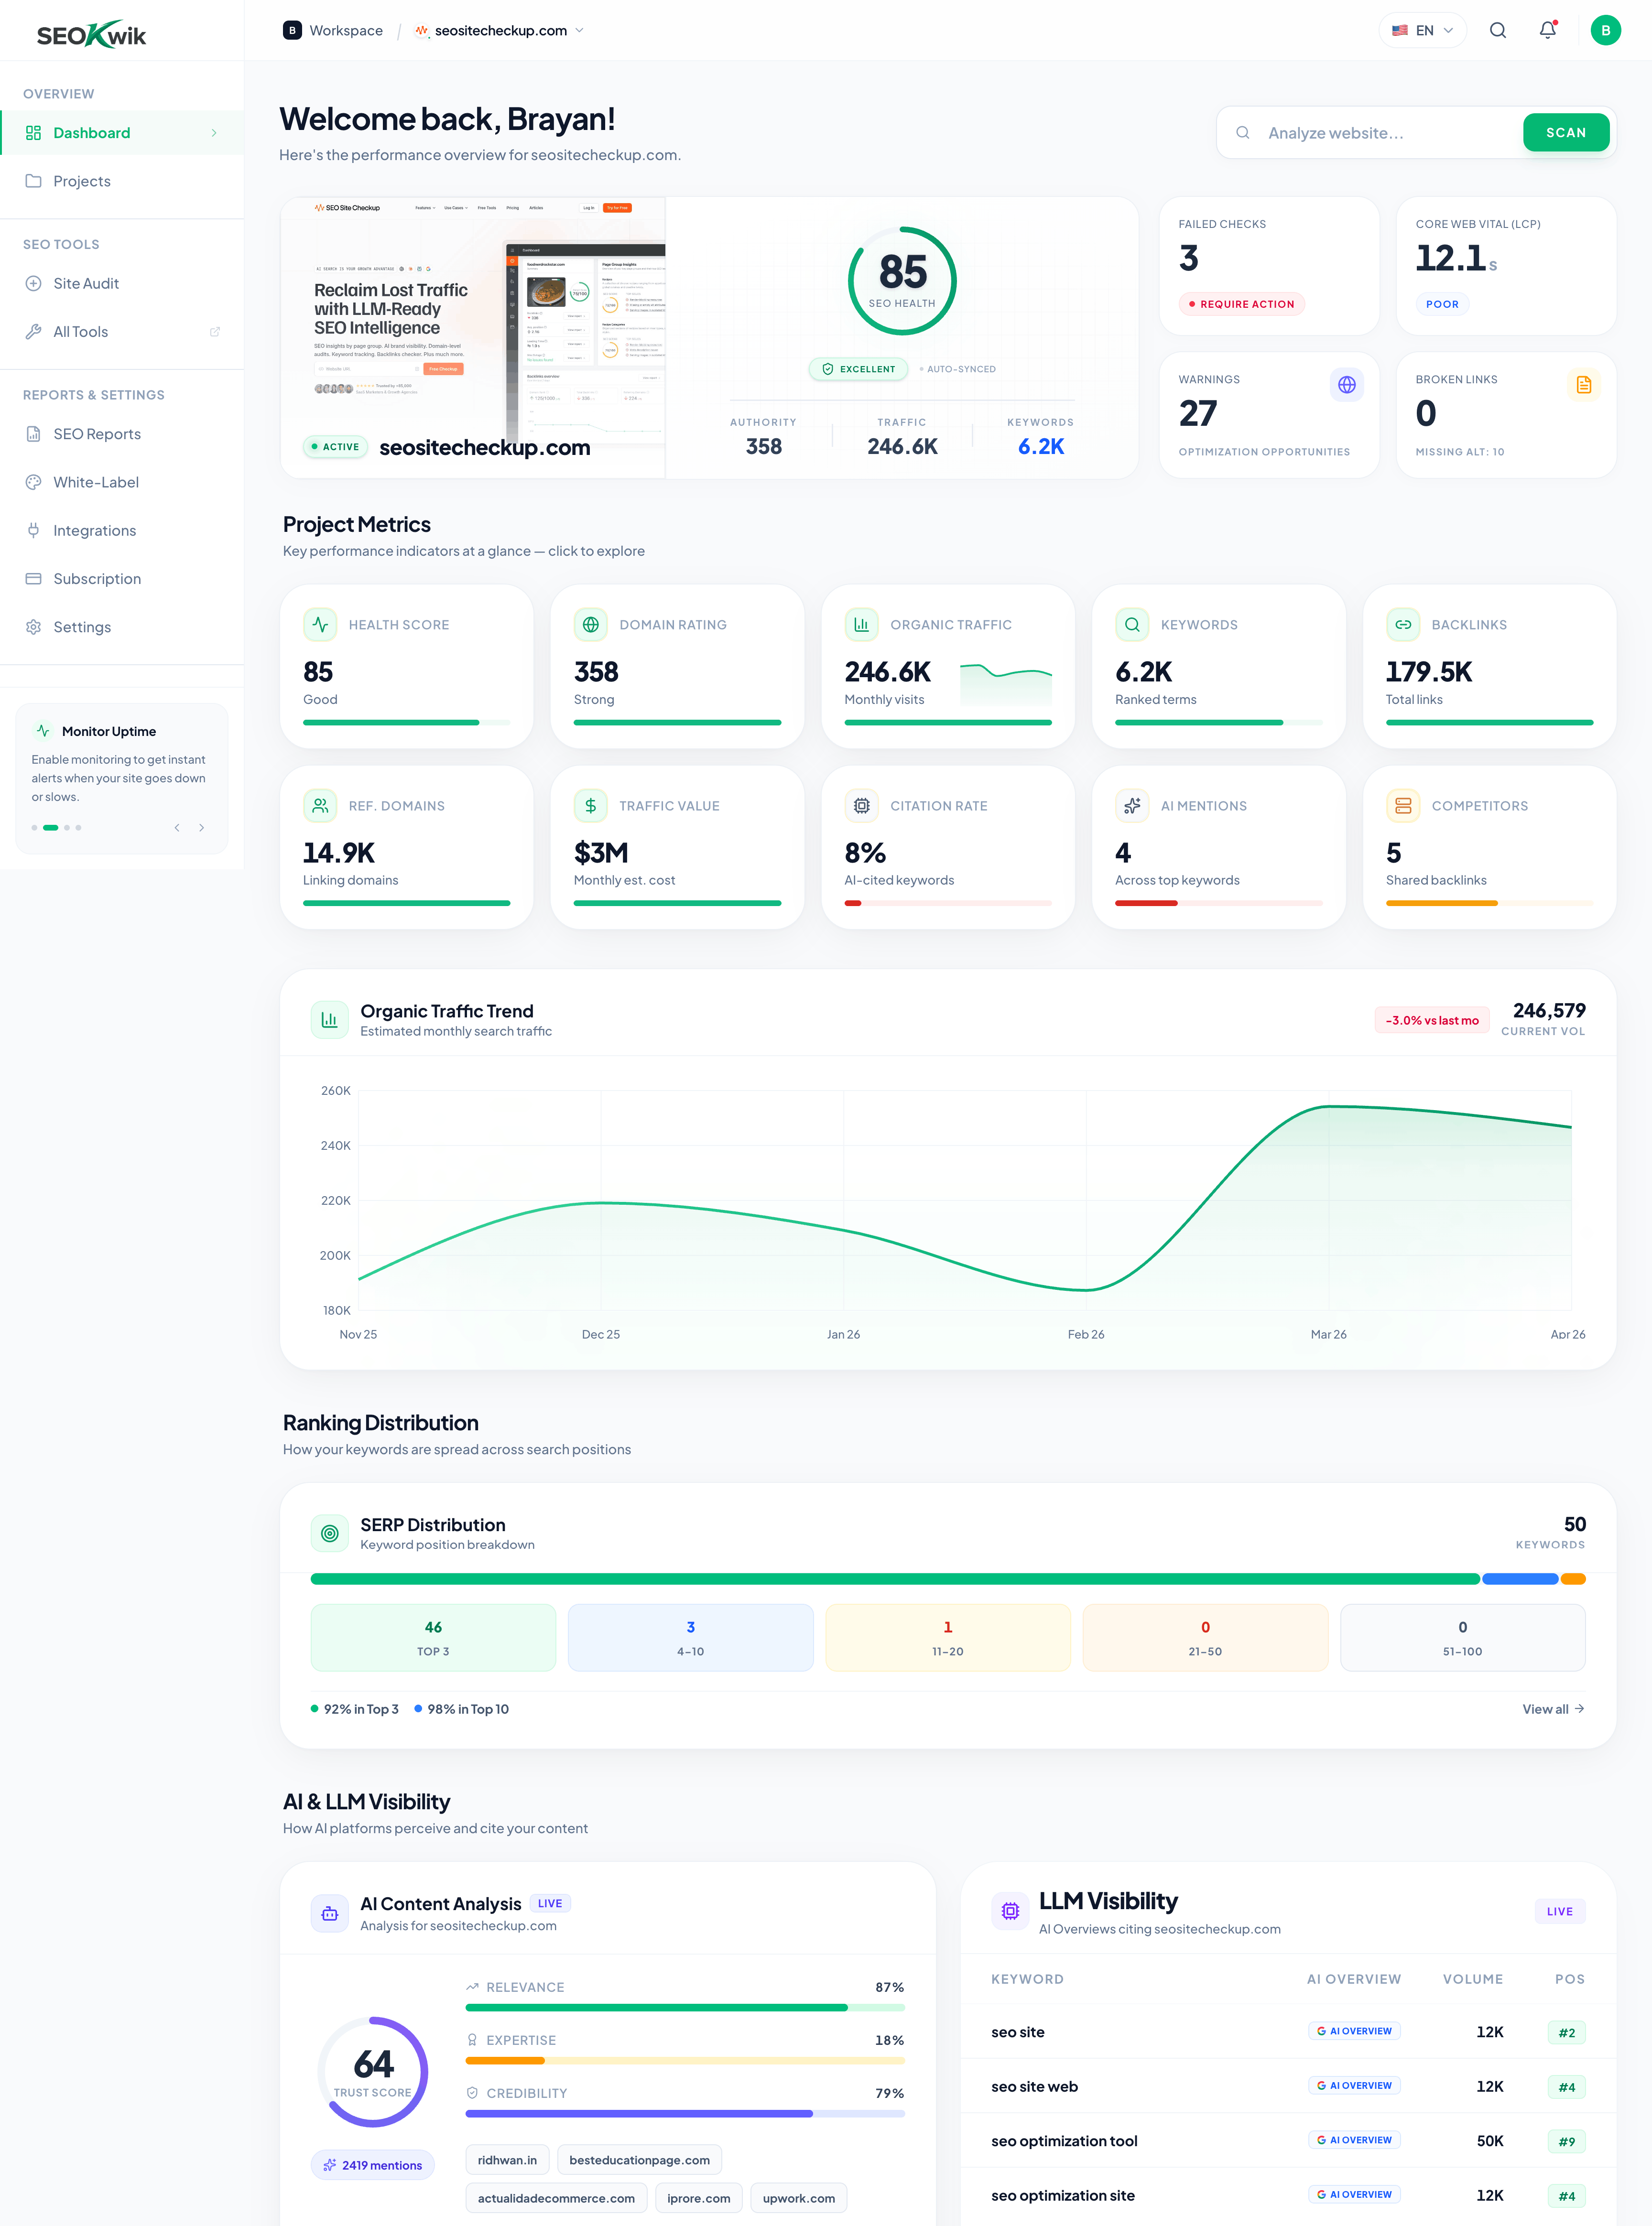
Task: Click View all in SERP Distribution
Action: (1553, 1709)
